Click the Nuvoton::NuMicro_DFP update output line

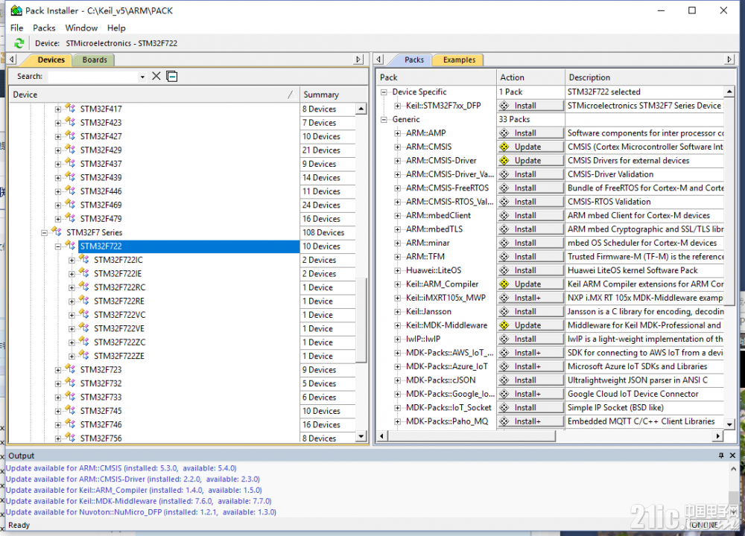coord(141,512)
